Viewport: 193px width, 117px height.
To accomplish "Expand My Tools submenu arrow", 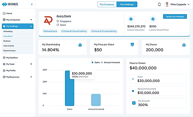I will click(x=31, y=64).
